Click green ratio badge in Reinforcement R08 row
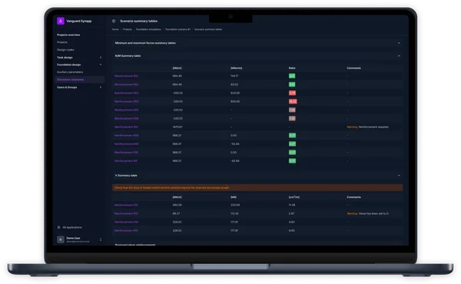 [x=292, y=135]
